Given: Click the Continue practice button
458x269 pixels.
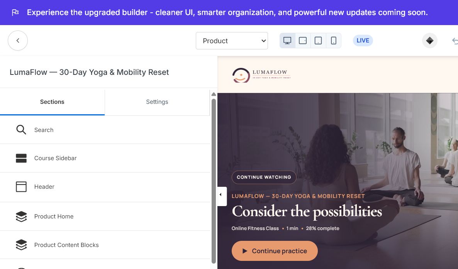Looking at the screenshot, I should point(275,251).
